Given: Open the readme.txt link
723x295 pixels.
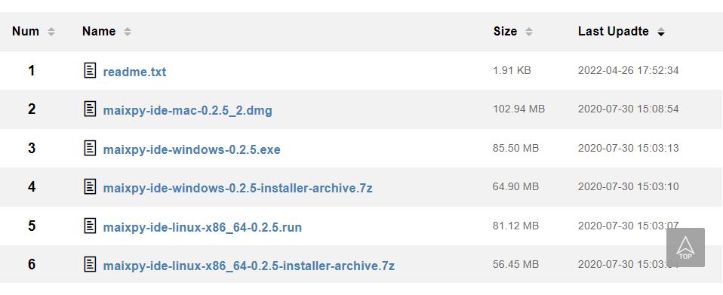Looking at the screenshot, I should tap(134, 72).
